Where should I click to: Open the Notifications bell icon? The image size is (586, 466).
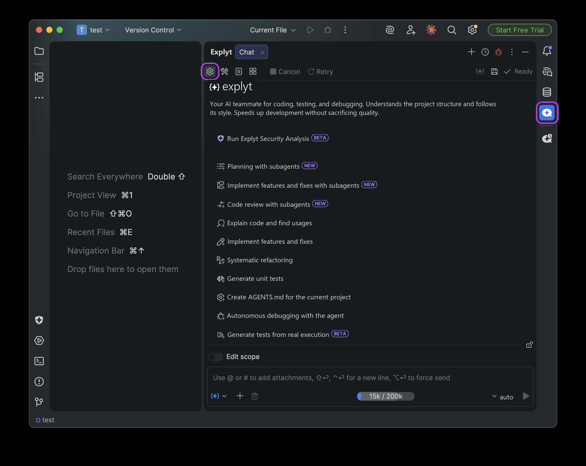[x=547, y=51]
